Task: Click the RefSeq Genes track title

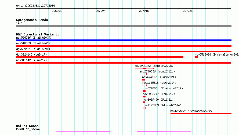Action: point(27,126)
